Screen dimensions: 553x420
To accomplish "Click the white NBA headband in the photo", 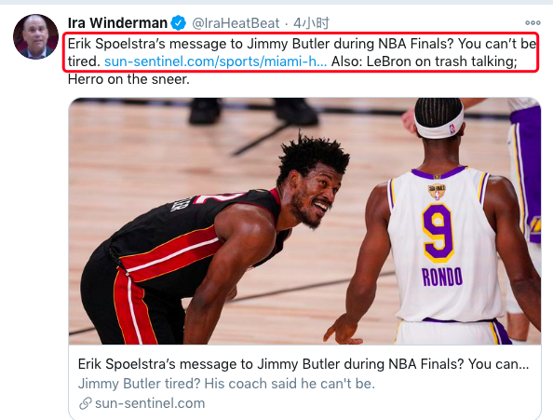I will point(439,127).
